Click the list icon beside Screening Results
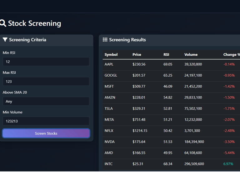This screenshot has height=172, width=240. [x=105, y=40]
